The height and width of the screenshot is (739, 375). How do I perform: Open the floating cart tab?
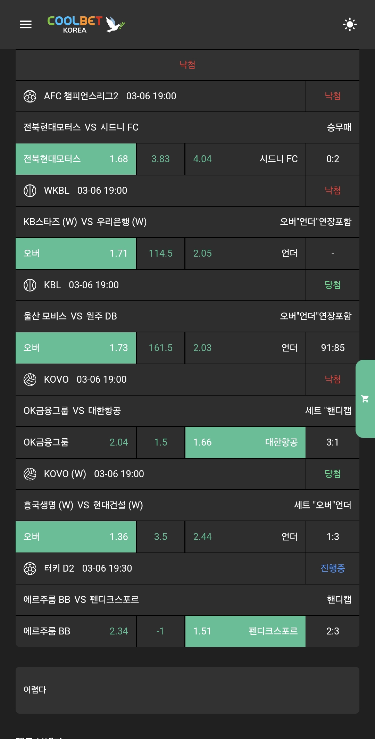365,399
